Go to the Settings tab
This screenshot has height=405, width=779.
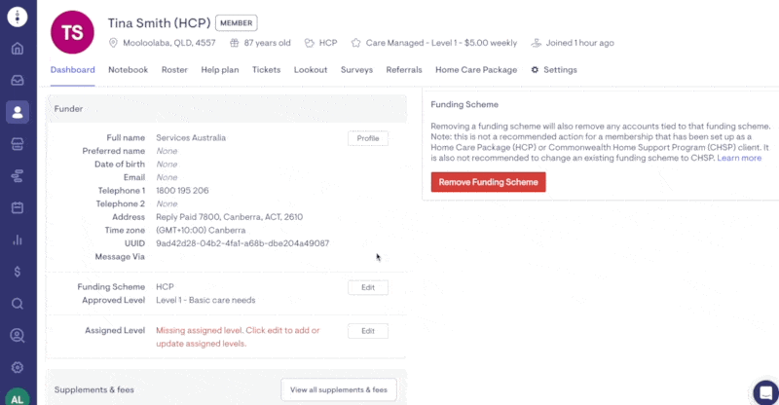554,70
